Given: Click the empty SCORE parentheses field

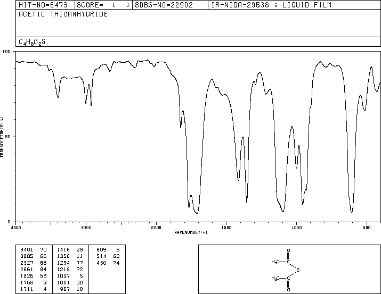Looking at the screenshot, I should pos(120,5).
